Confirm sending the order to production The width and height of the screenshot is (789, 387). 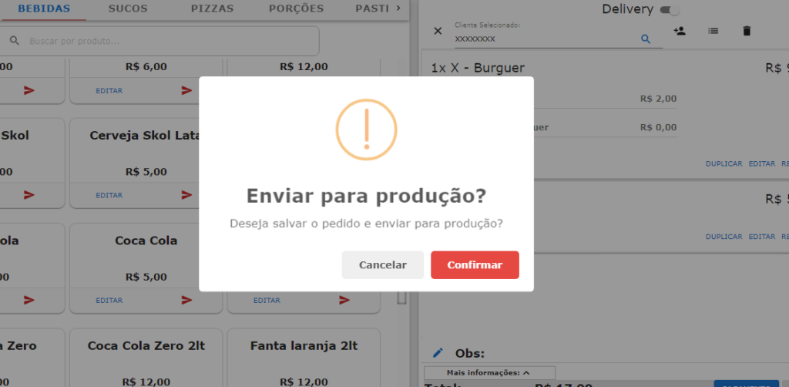pyautogui.click(x=475, y=264)
